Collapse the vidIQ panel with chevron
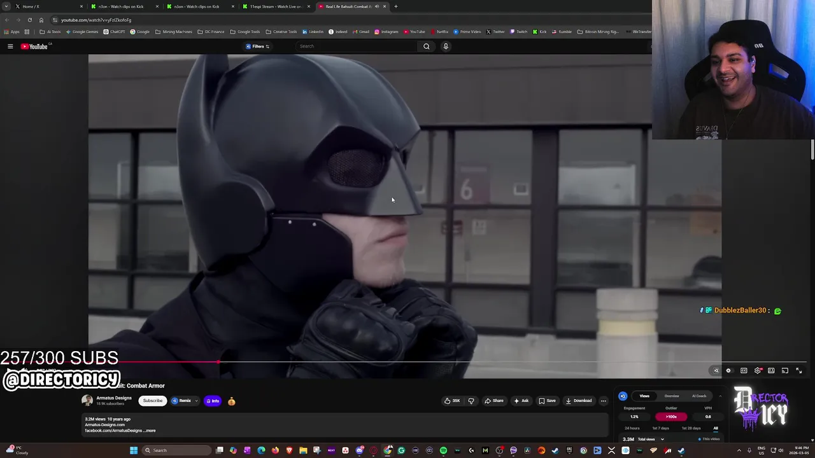 pyautogui.click(x=720, y=396)
